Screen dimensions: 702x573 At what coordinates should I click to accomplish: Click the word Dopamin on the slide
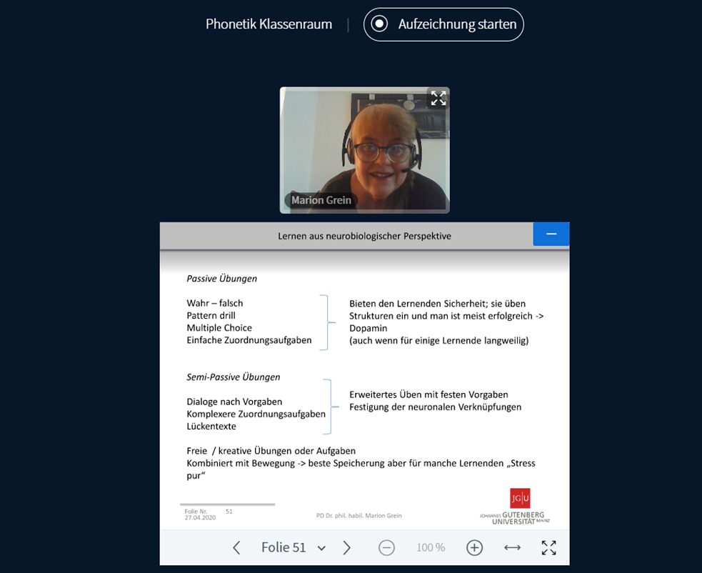pyautogui.click(x=368, y=328)
